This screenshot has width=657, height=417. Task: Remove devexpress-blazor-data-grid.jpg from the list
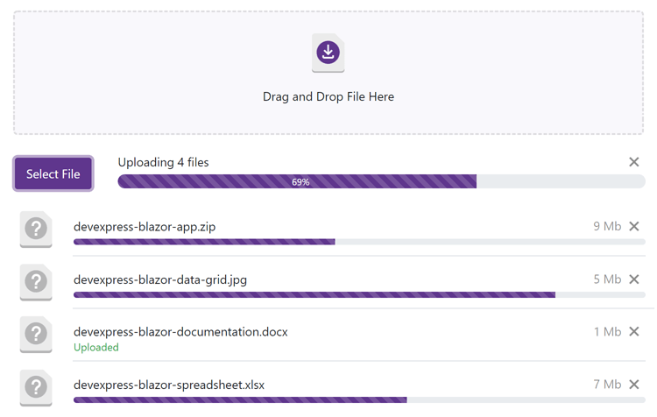pos(634,279)
